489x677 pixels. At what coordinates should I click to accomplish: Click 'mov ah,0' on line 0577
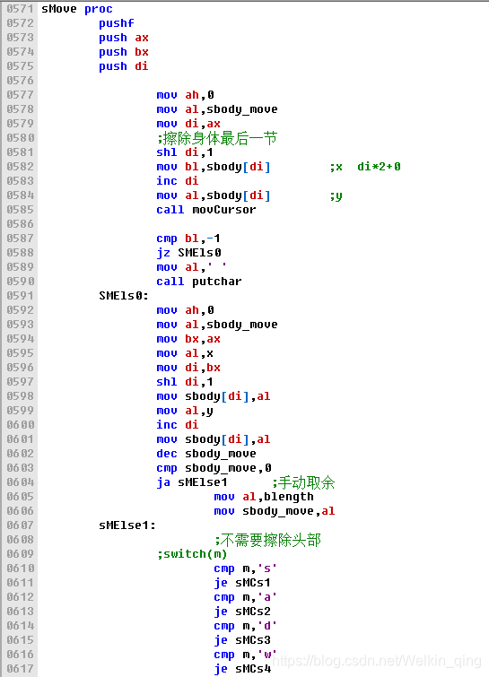click(x=185, y=94)
